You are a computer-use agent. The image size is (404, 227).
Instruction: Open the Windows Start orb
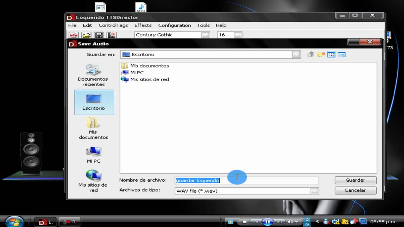coord(15,221)
